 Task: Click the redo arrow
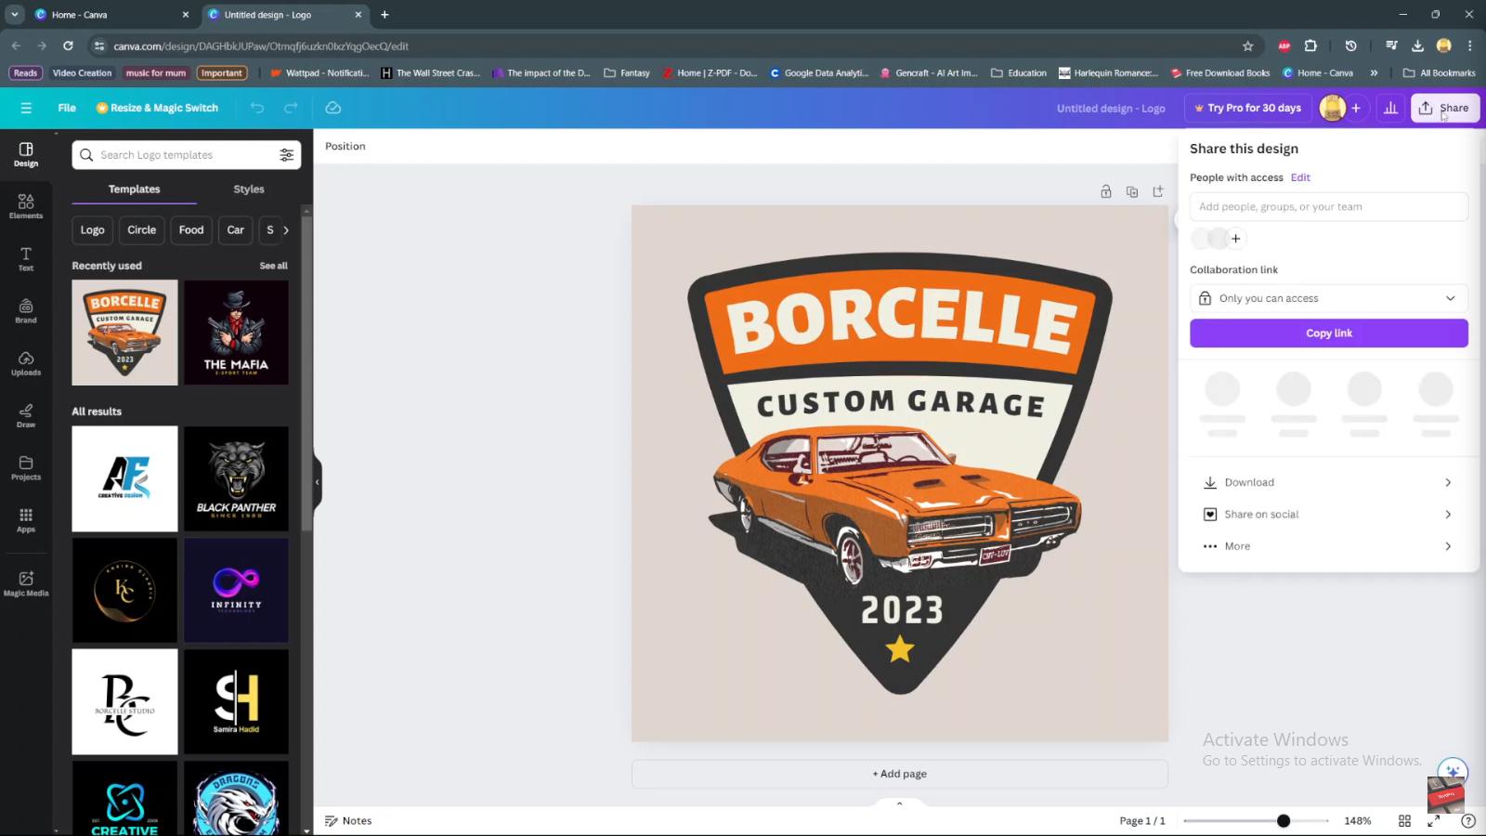tap(291, 108)
